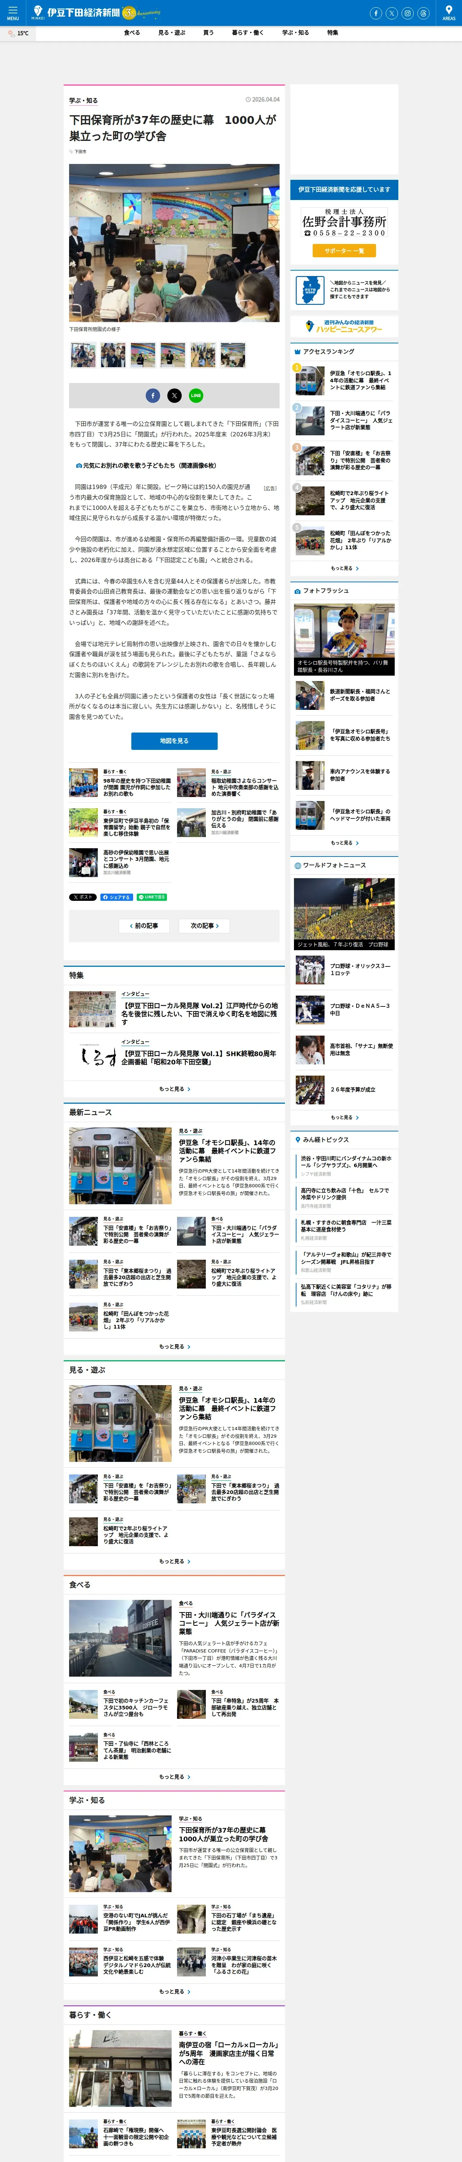Expand もっと見る under フォトフラッシュ
462x2162 pixels.
pyautogui.click(x=344, y=843)
